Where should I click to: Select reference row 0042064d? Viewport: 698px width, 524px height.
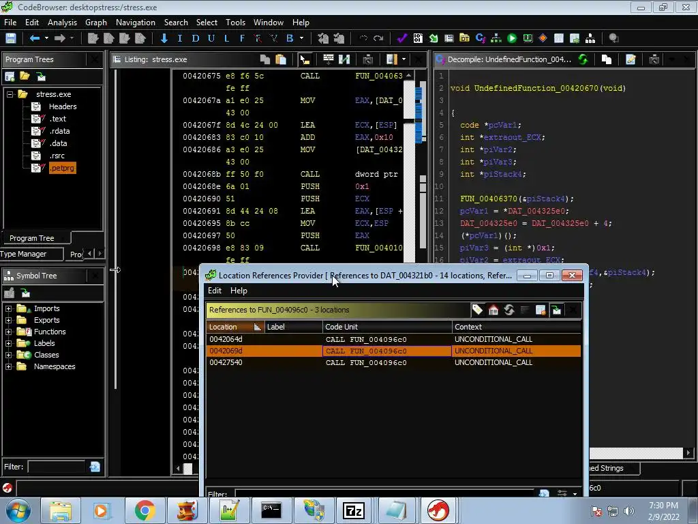(x=393, y=339)
